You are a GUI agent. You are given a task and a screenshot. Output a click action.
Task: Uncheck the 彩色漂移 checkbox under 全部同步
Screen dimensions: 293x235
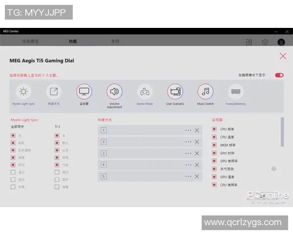[13, 150]
